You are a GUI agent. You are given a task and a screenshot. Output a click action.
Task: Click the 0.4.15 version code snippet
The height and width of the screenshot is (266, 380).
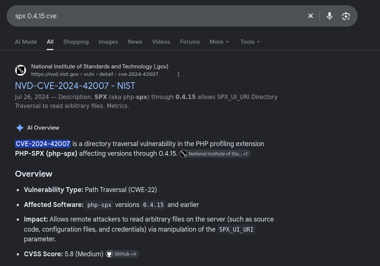pyautogui.click(x=153, y=205)
